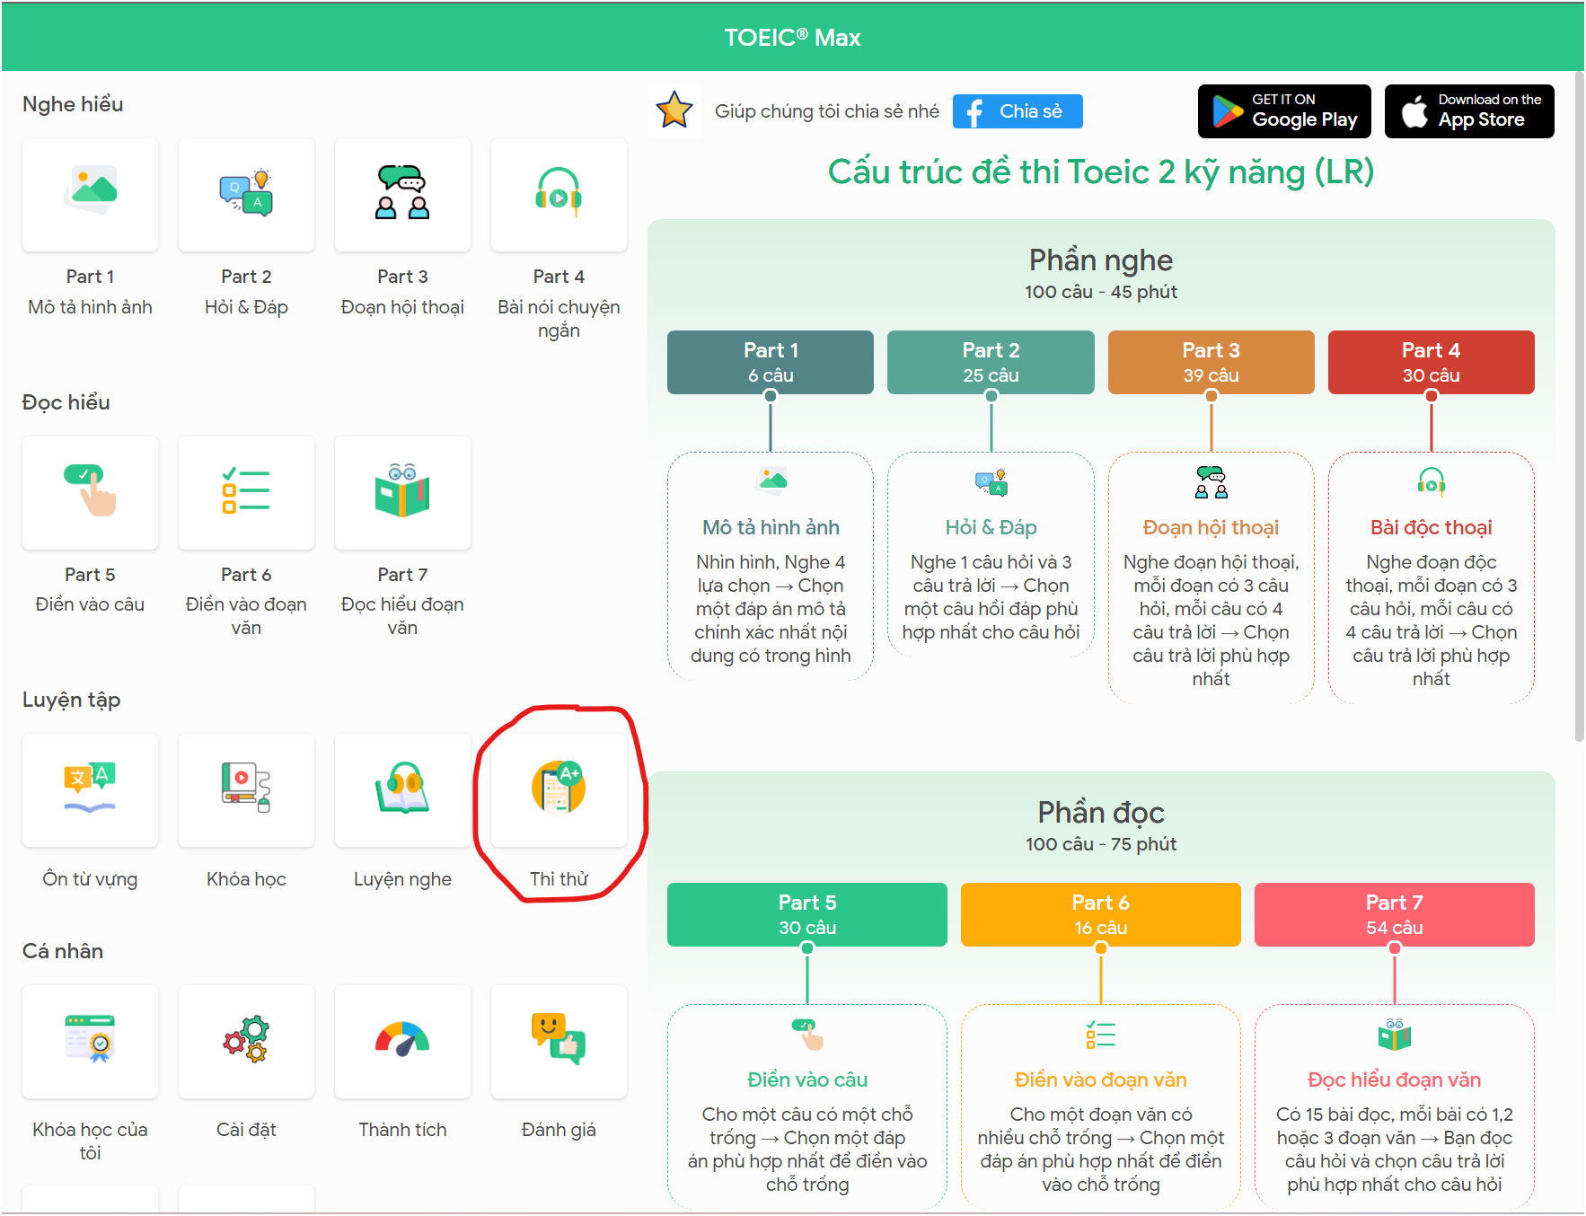Click the Luyện tập section label
Image resolution: width=1586 pixels, height=1216 pixels.
click(x=72, y=700)
